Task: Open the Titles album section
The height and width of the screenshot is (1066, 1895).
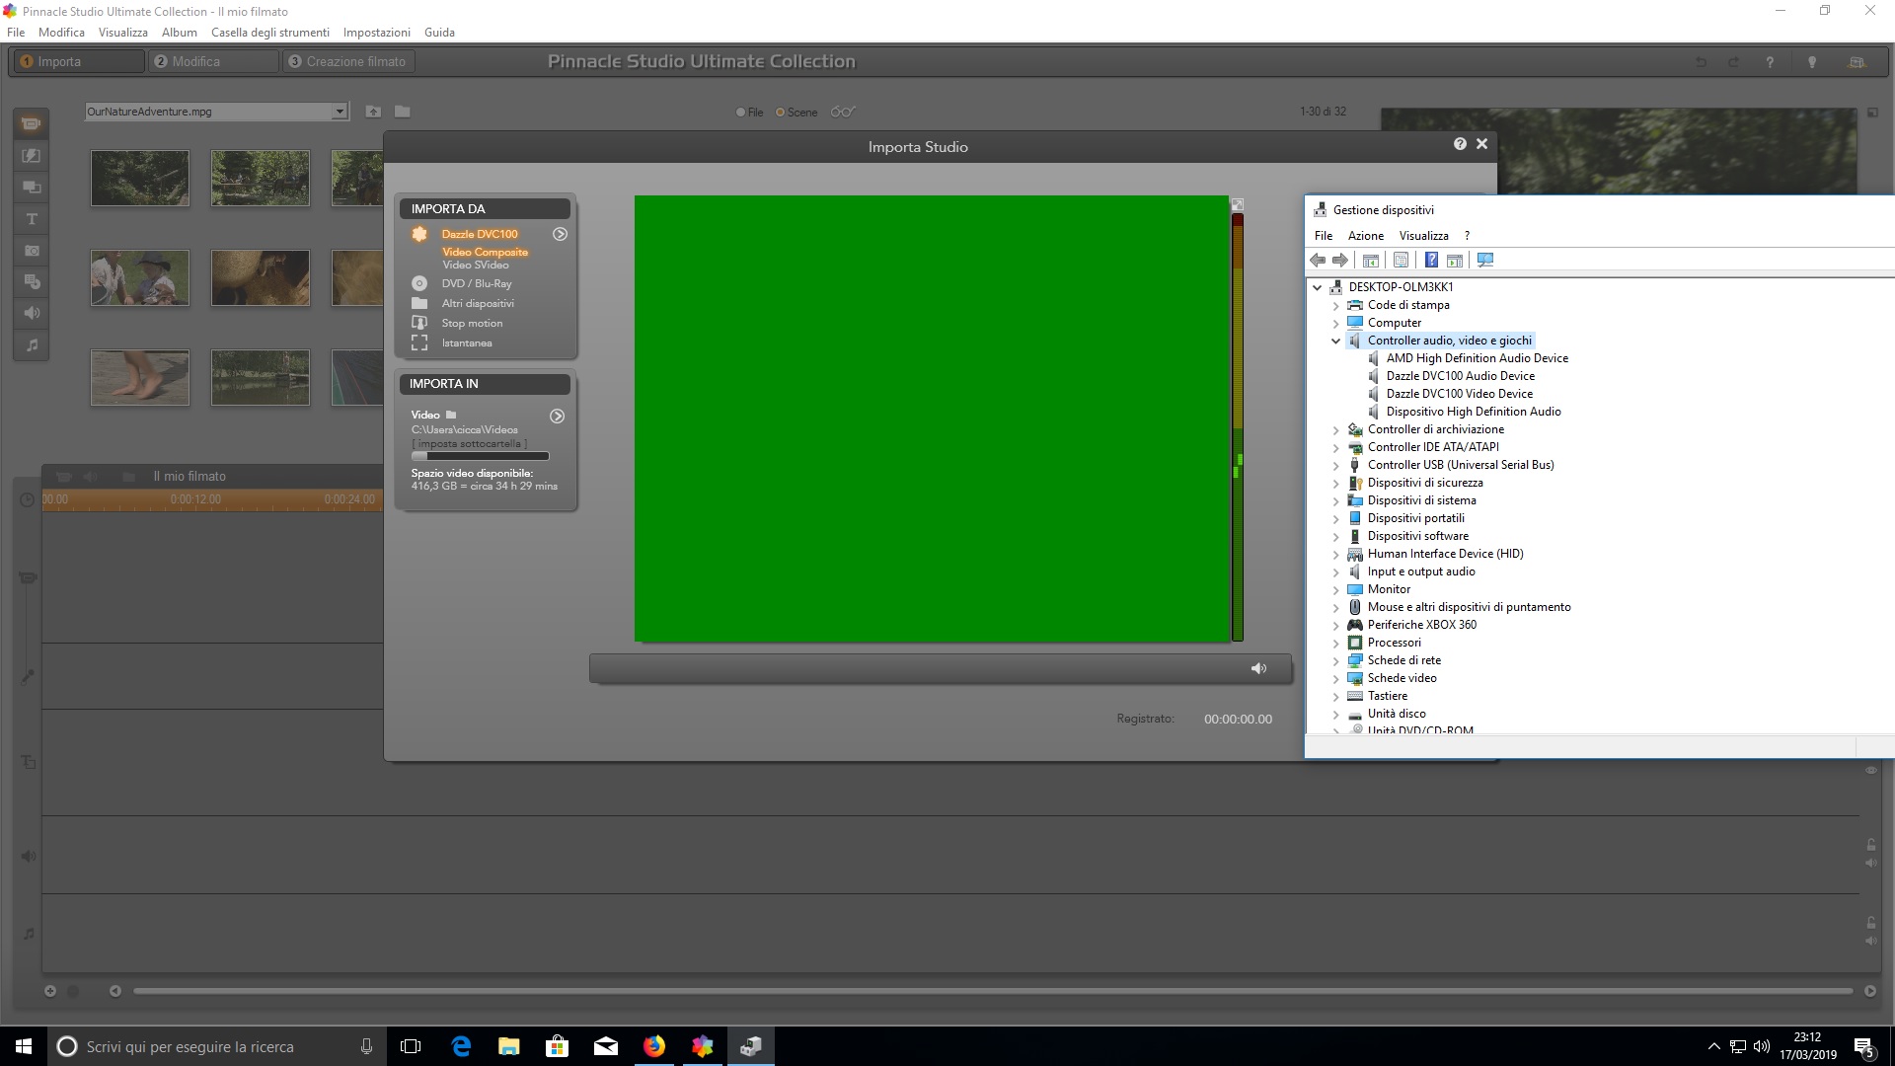Action: point(32,218)
